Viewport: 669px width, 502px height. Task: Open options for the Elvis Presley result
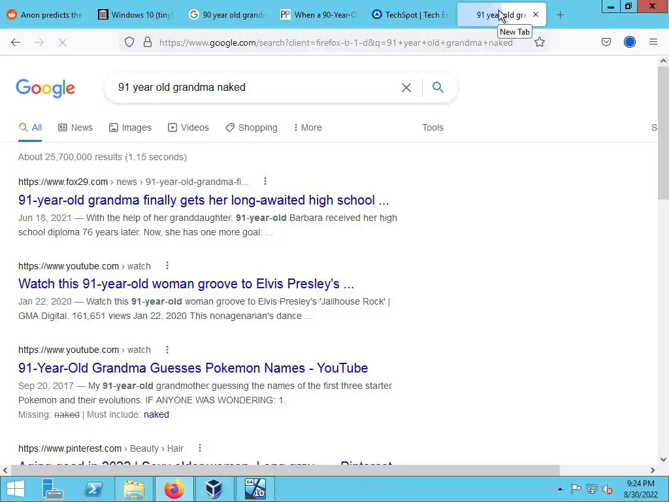(x=167, y=265)
